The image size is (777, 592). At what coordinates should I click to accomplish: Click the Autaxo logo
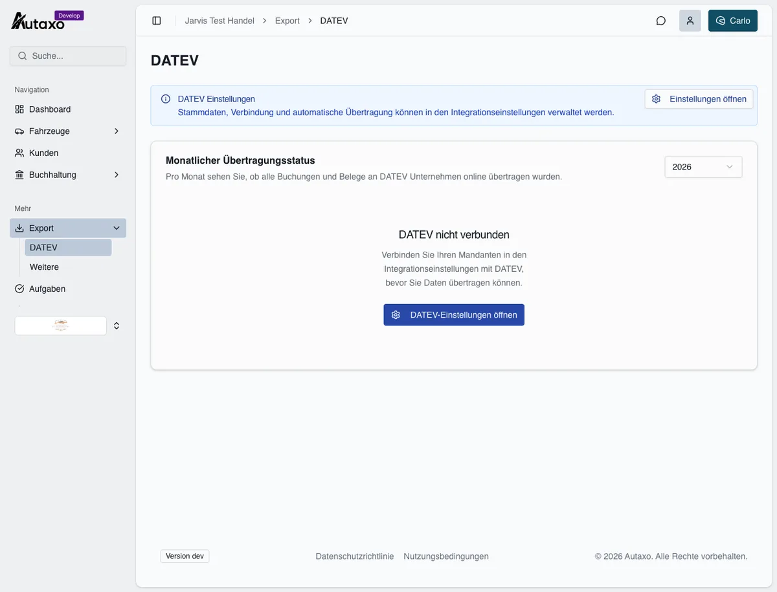click(38, 22)
